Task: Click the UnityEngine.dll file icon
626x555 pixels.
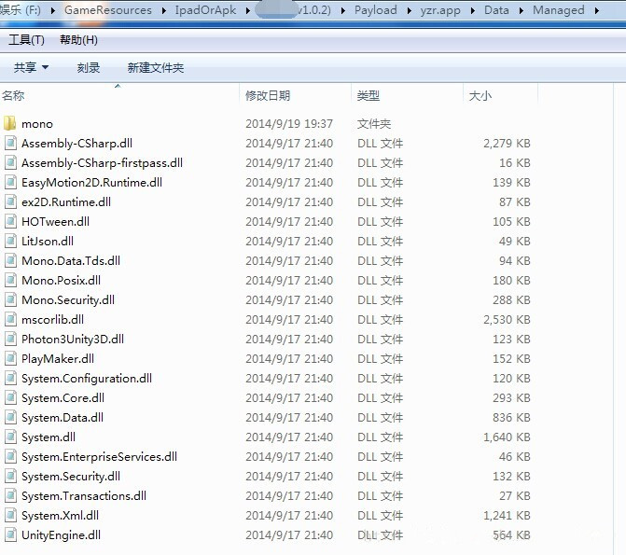Action: [x=10, y=534]
